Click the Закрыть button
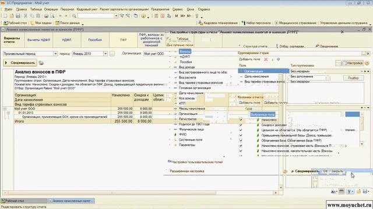373x209 pixels. [x=337, y=171]
